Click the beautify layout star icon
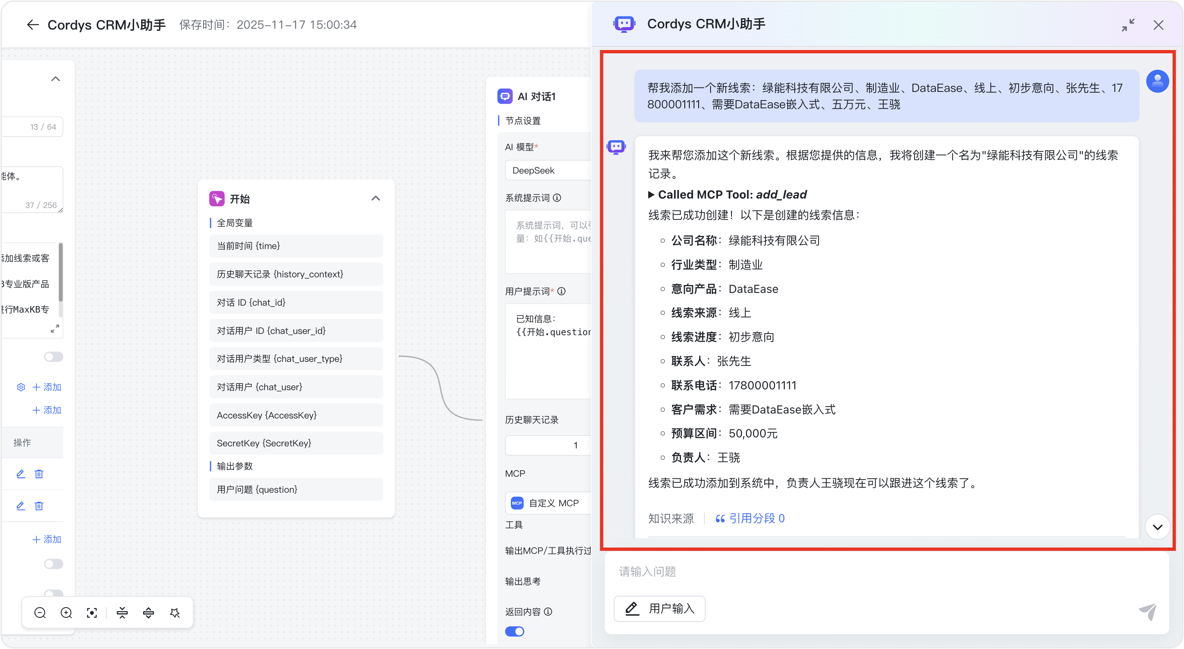Screen dimensions: 1184x649 [x=175, y=612]
